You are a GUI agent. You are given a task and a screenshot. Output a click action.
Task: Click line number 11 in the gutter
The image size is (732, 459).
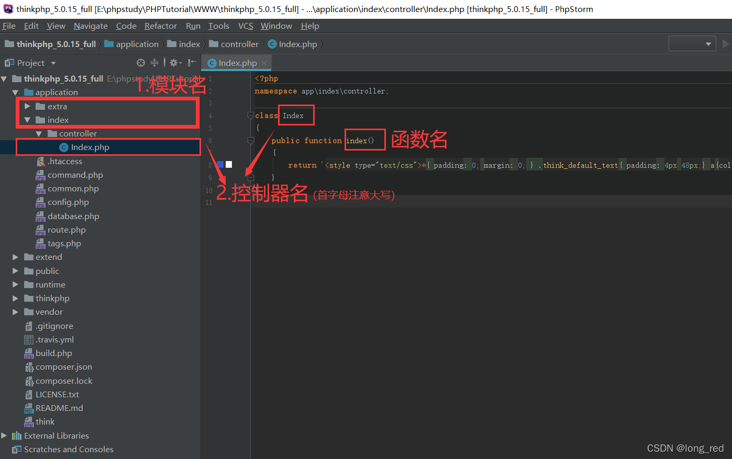tap(209, 203)
